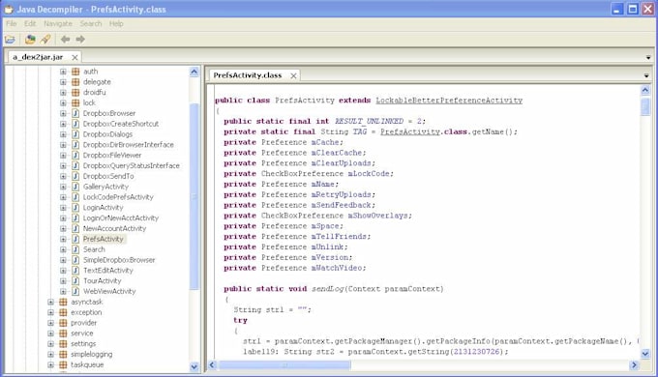The image size is (658, 377).
Task: Click the Search class icon in tree
Action: pos(75,249)
